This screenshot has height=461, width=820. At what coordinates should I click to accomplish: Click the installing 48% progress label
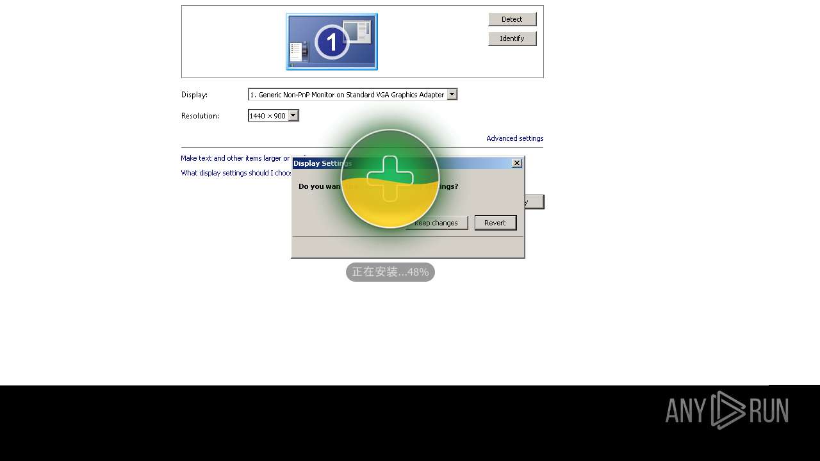pyautogui.click(x=390, y=272)
